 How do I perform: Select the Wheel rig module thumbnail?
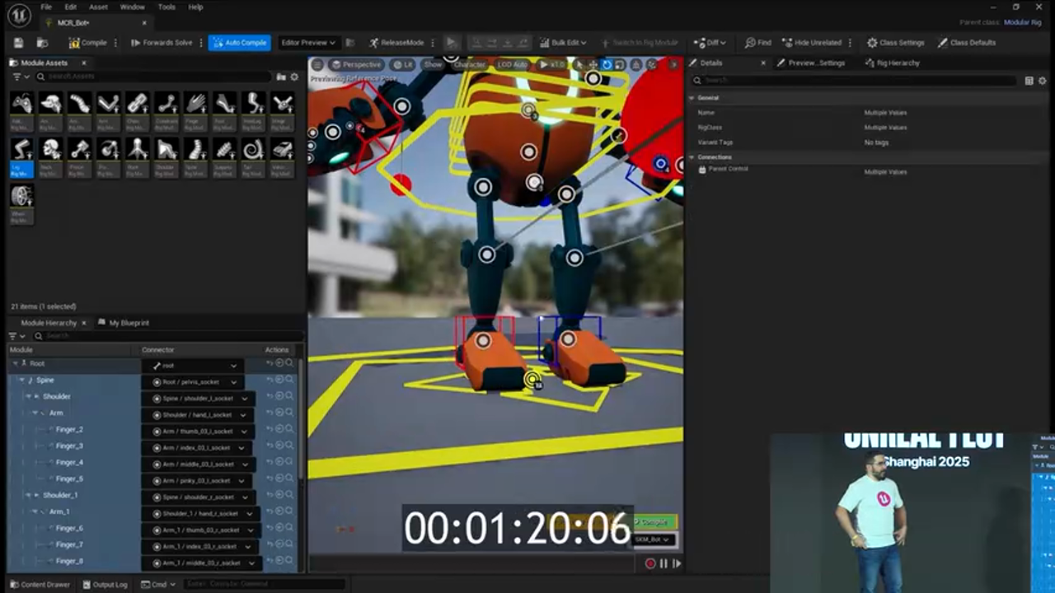click(21, 198)
